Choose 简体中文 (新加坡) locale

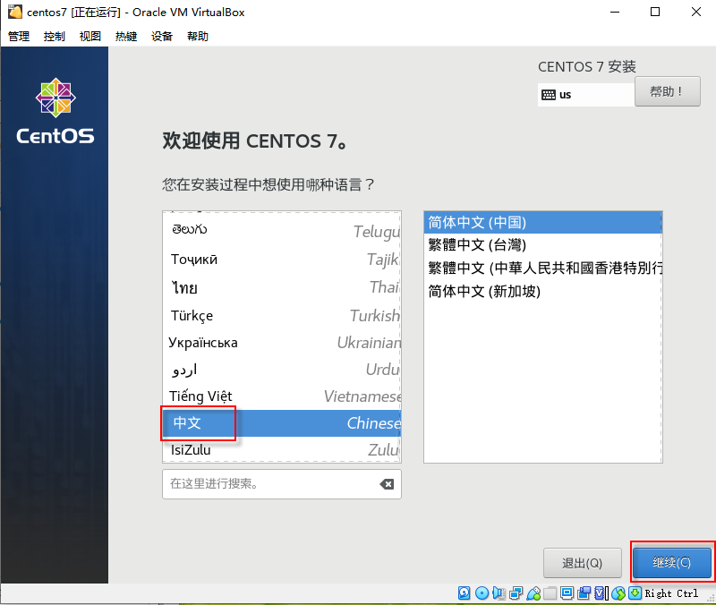point(542,291)
